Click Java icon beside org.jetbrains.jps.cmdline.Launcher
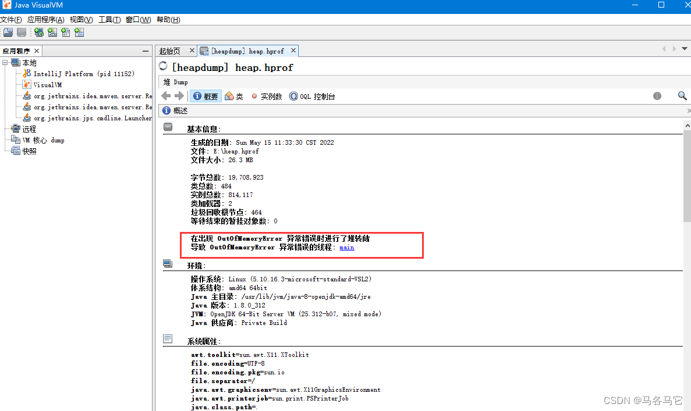The height and width of the screenshot is (411, 691). [x=27, y=117]
